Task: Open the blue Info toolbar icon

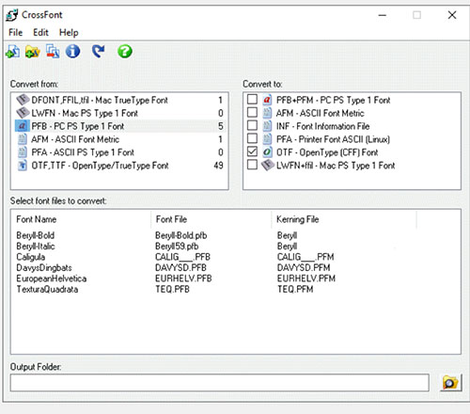Action: (x=72, y=51)
